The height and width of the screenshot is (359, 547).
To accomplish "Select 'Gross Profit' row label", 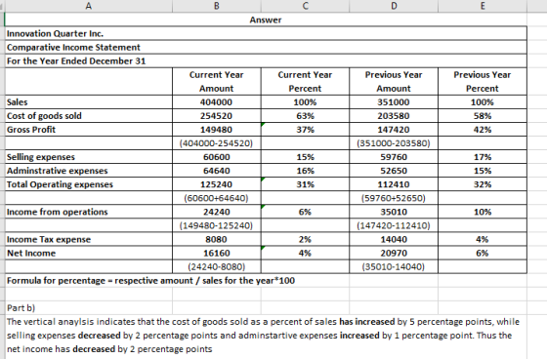I will pos(89,130).
